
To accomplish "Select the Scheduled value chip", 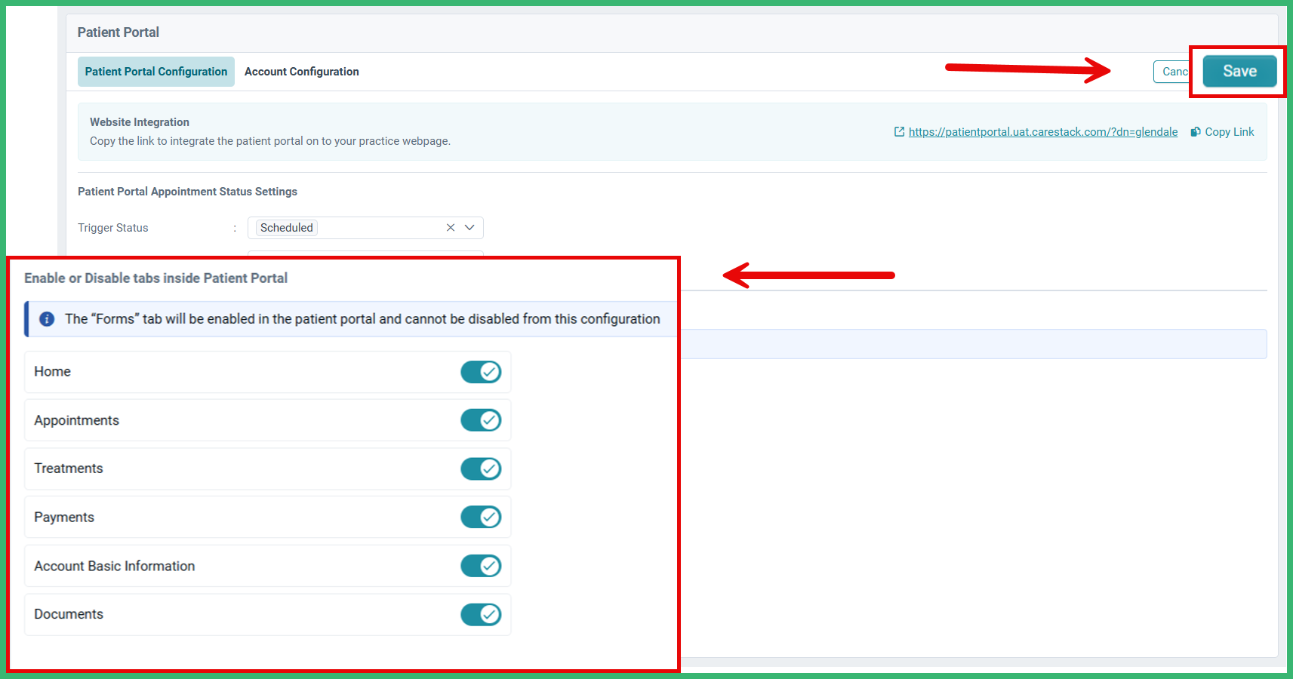I will click(x=286, y=227).
